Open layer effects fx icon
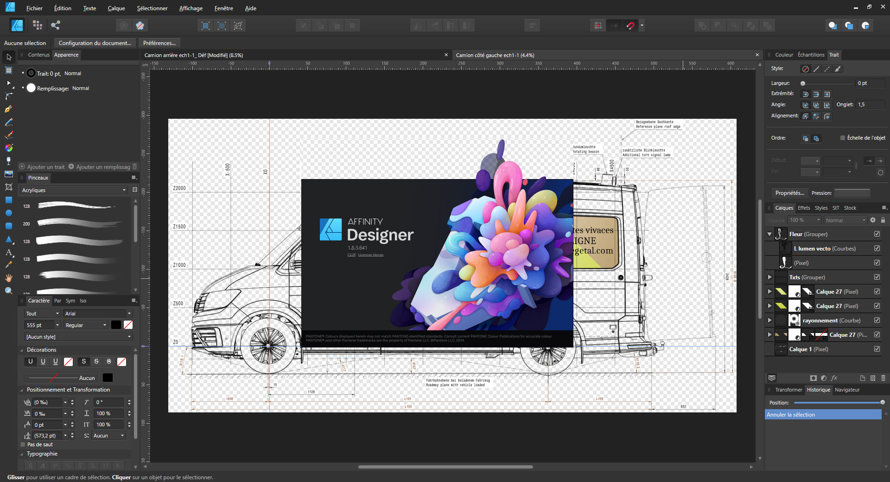890x482 pixels. [834, 378]
